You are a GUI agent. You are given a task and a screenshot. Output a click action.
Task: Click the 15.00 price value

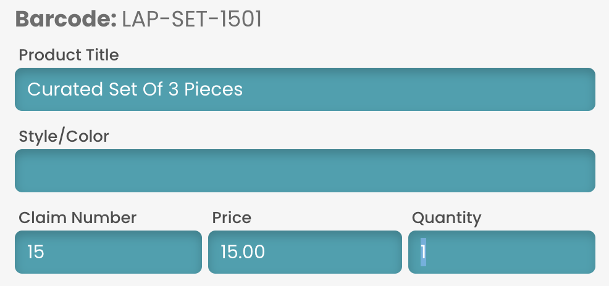pyautogui.click(x=243, y=252)
